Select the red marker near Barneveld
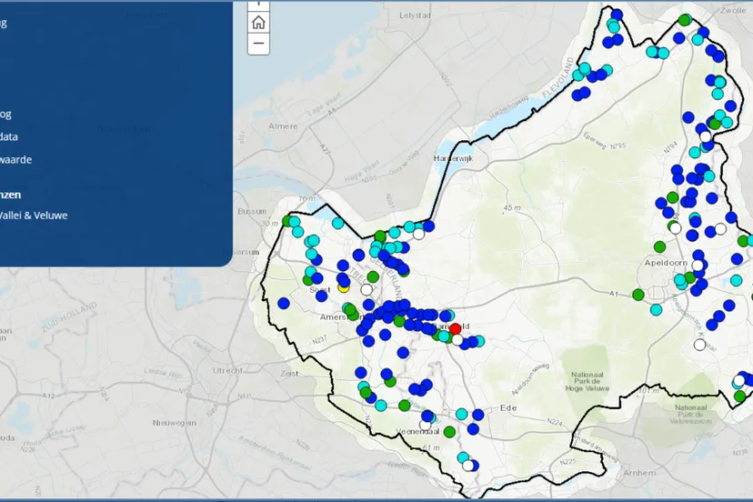This screenshot has height=502, width=753. [x=456, y=329]
